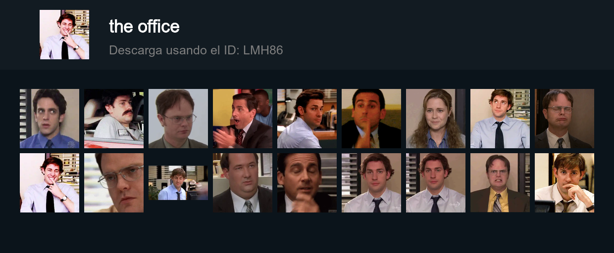
Task: Select close-up sticker of man with large glasses
Action: [x=114, y=183]
